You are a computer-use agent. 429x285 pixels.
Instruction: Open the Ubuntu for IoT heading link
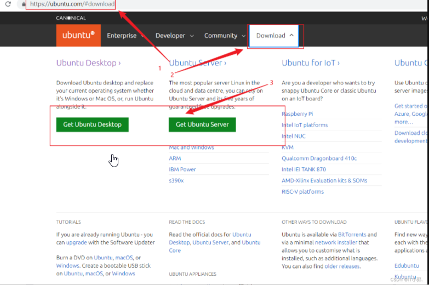tap(311, 63)
